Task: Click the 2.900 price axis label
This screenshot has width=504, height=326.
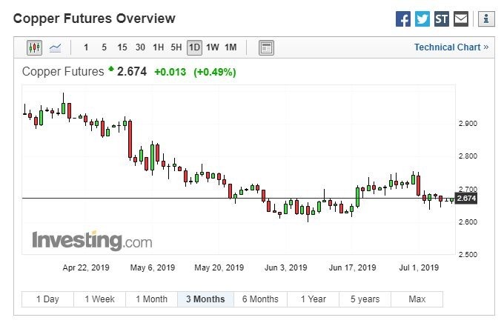Action: [x=468, y=123]
